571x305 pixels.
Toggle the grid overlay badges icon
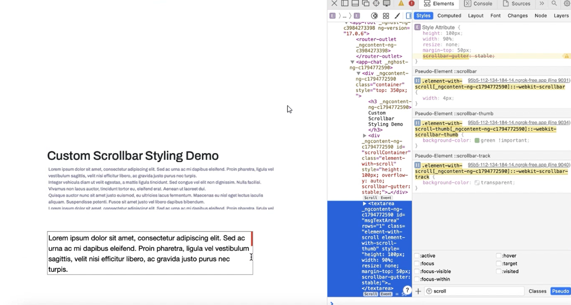(x=386, y=16)
